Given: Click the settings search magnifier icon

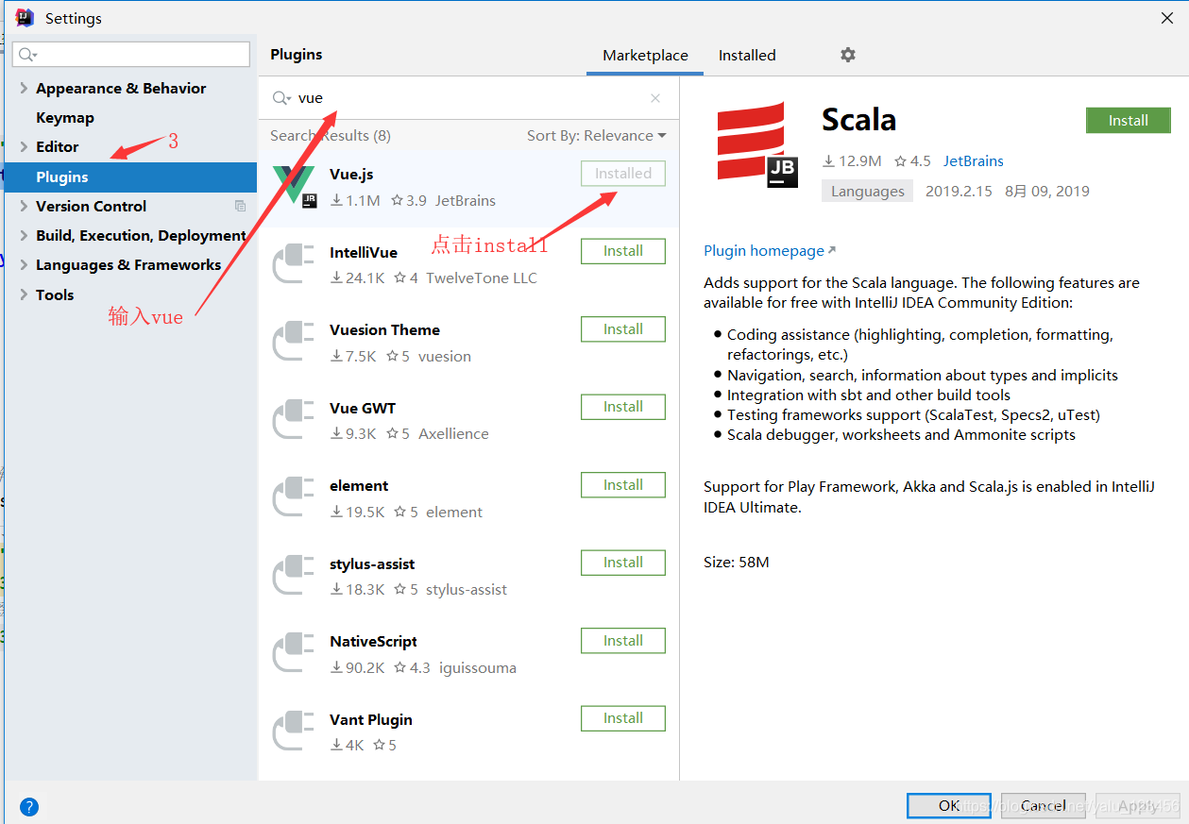Looking at the screenshot, I should (x=26, y=55).
